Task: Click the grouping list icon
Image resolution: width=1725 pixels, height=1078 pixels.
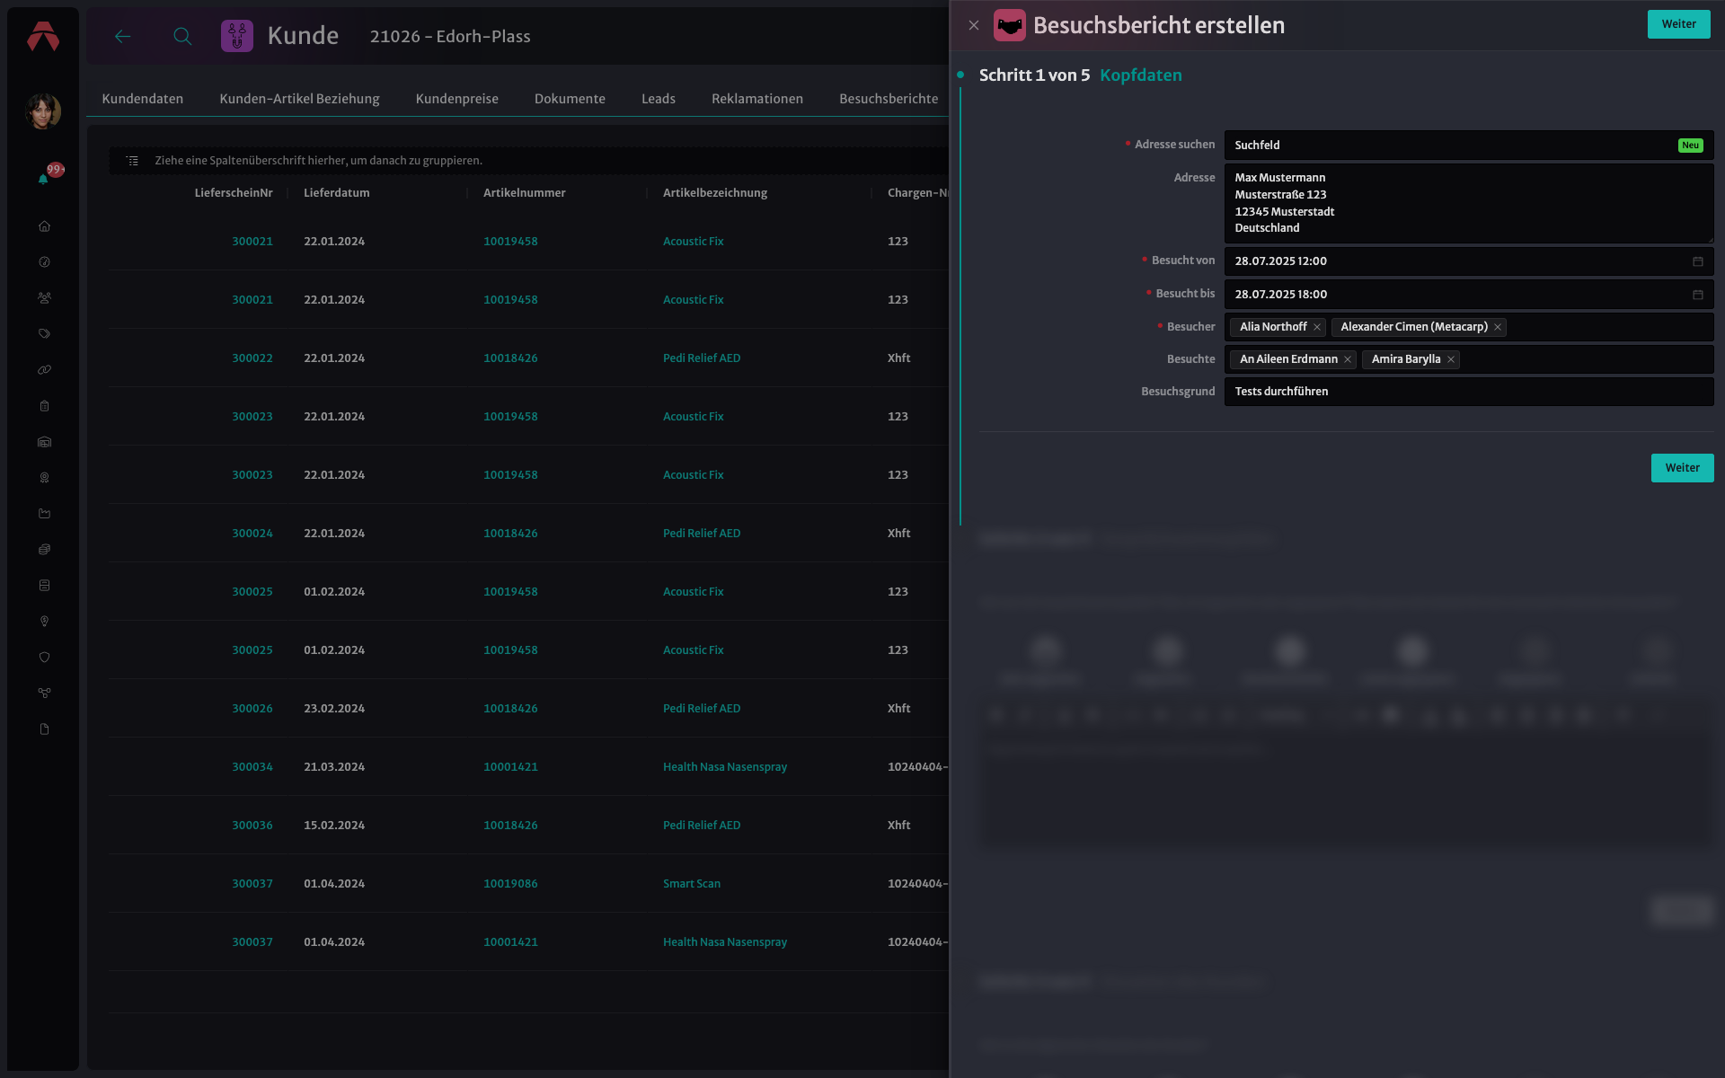Action: point(132,161)
